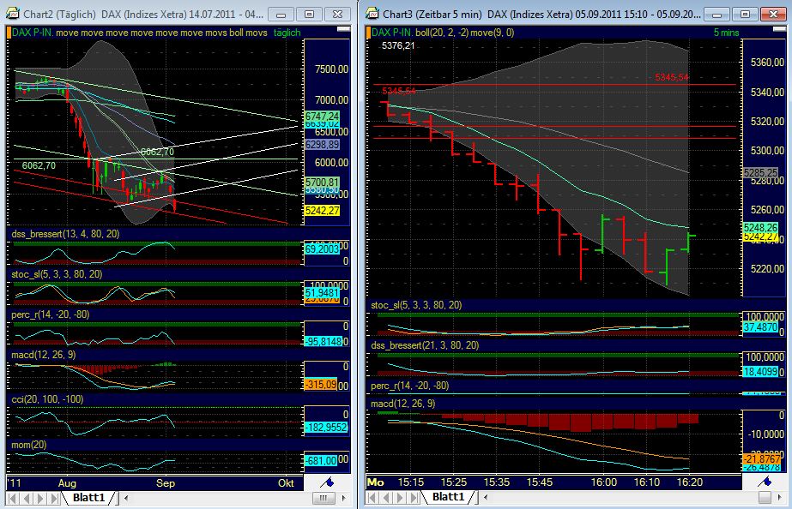Jump to last sheet in Chart2

tap(53, 499)
